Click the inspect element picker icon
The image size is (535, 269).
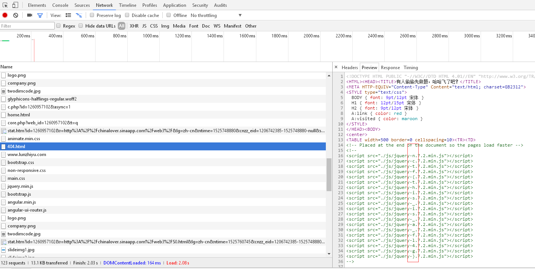pyautogui.click(x=5, y=5)
